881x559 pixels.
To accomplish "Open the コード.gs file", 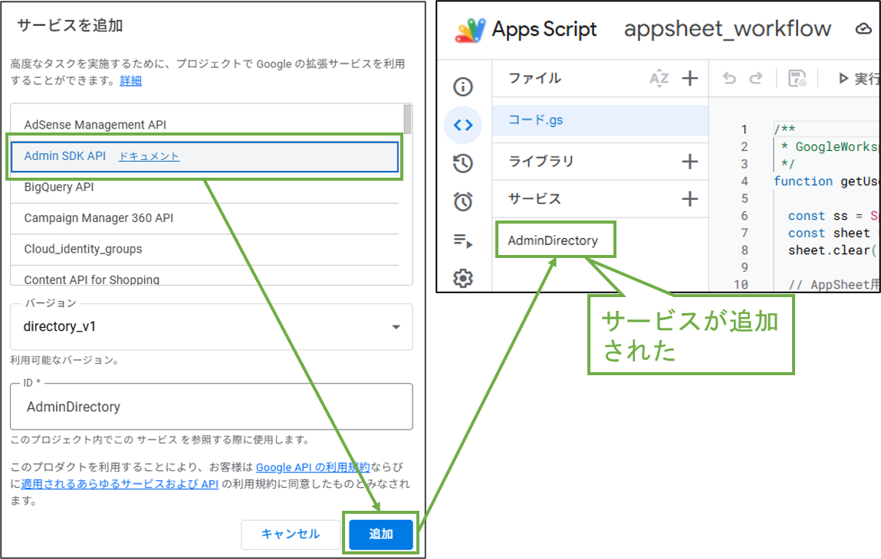I will tap(600, 120).
